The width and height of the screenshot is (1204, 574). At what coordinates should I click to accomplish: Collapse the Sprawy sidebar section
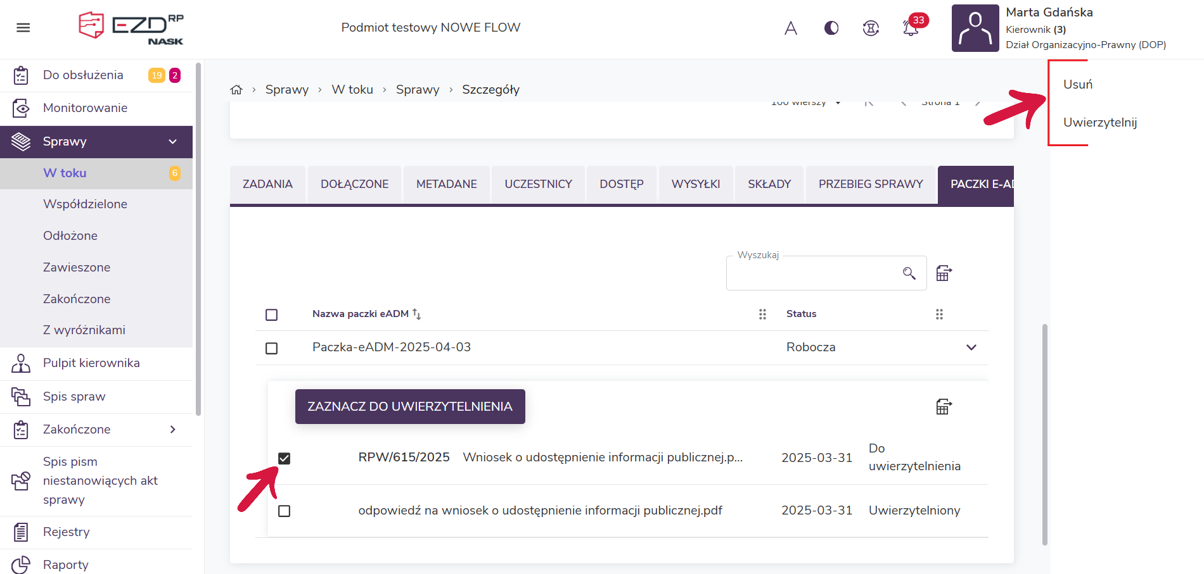coord(172,142)
